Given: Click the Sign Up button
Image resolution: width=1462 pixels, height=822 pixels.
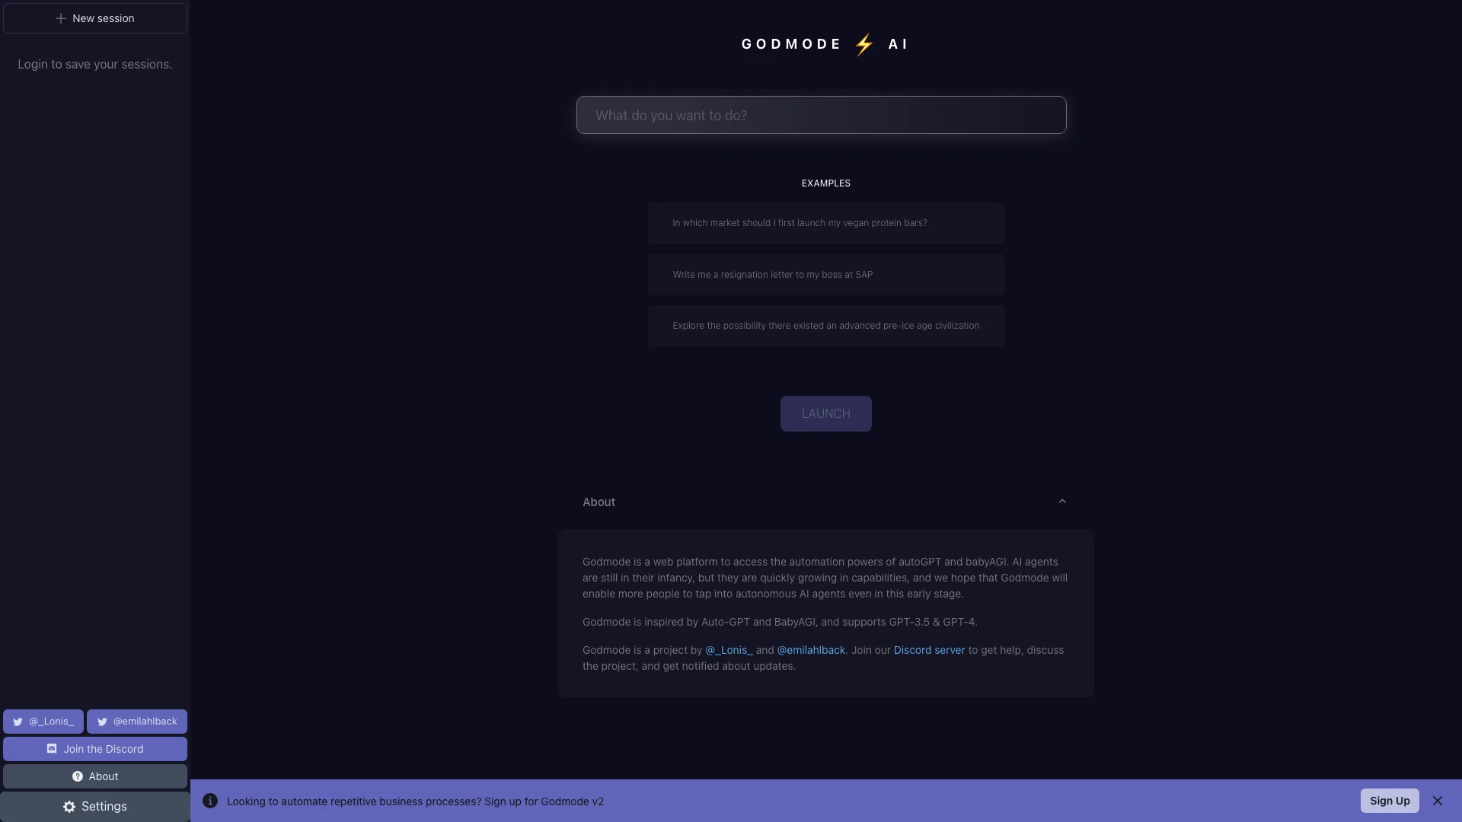Looking at the screenshot, I should coord(1390,801).
